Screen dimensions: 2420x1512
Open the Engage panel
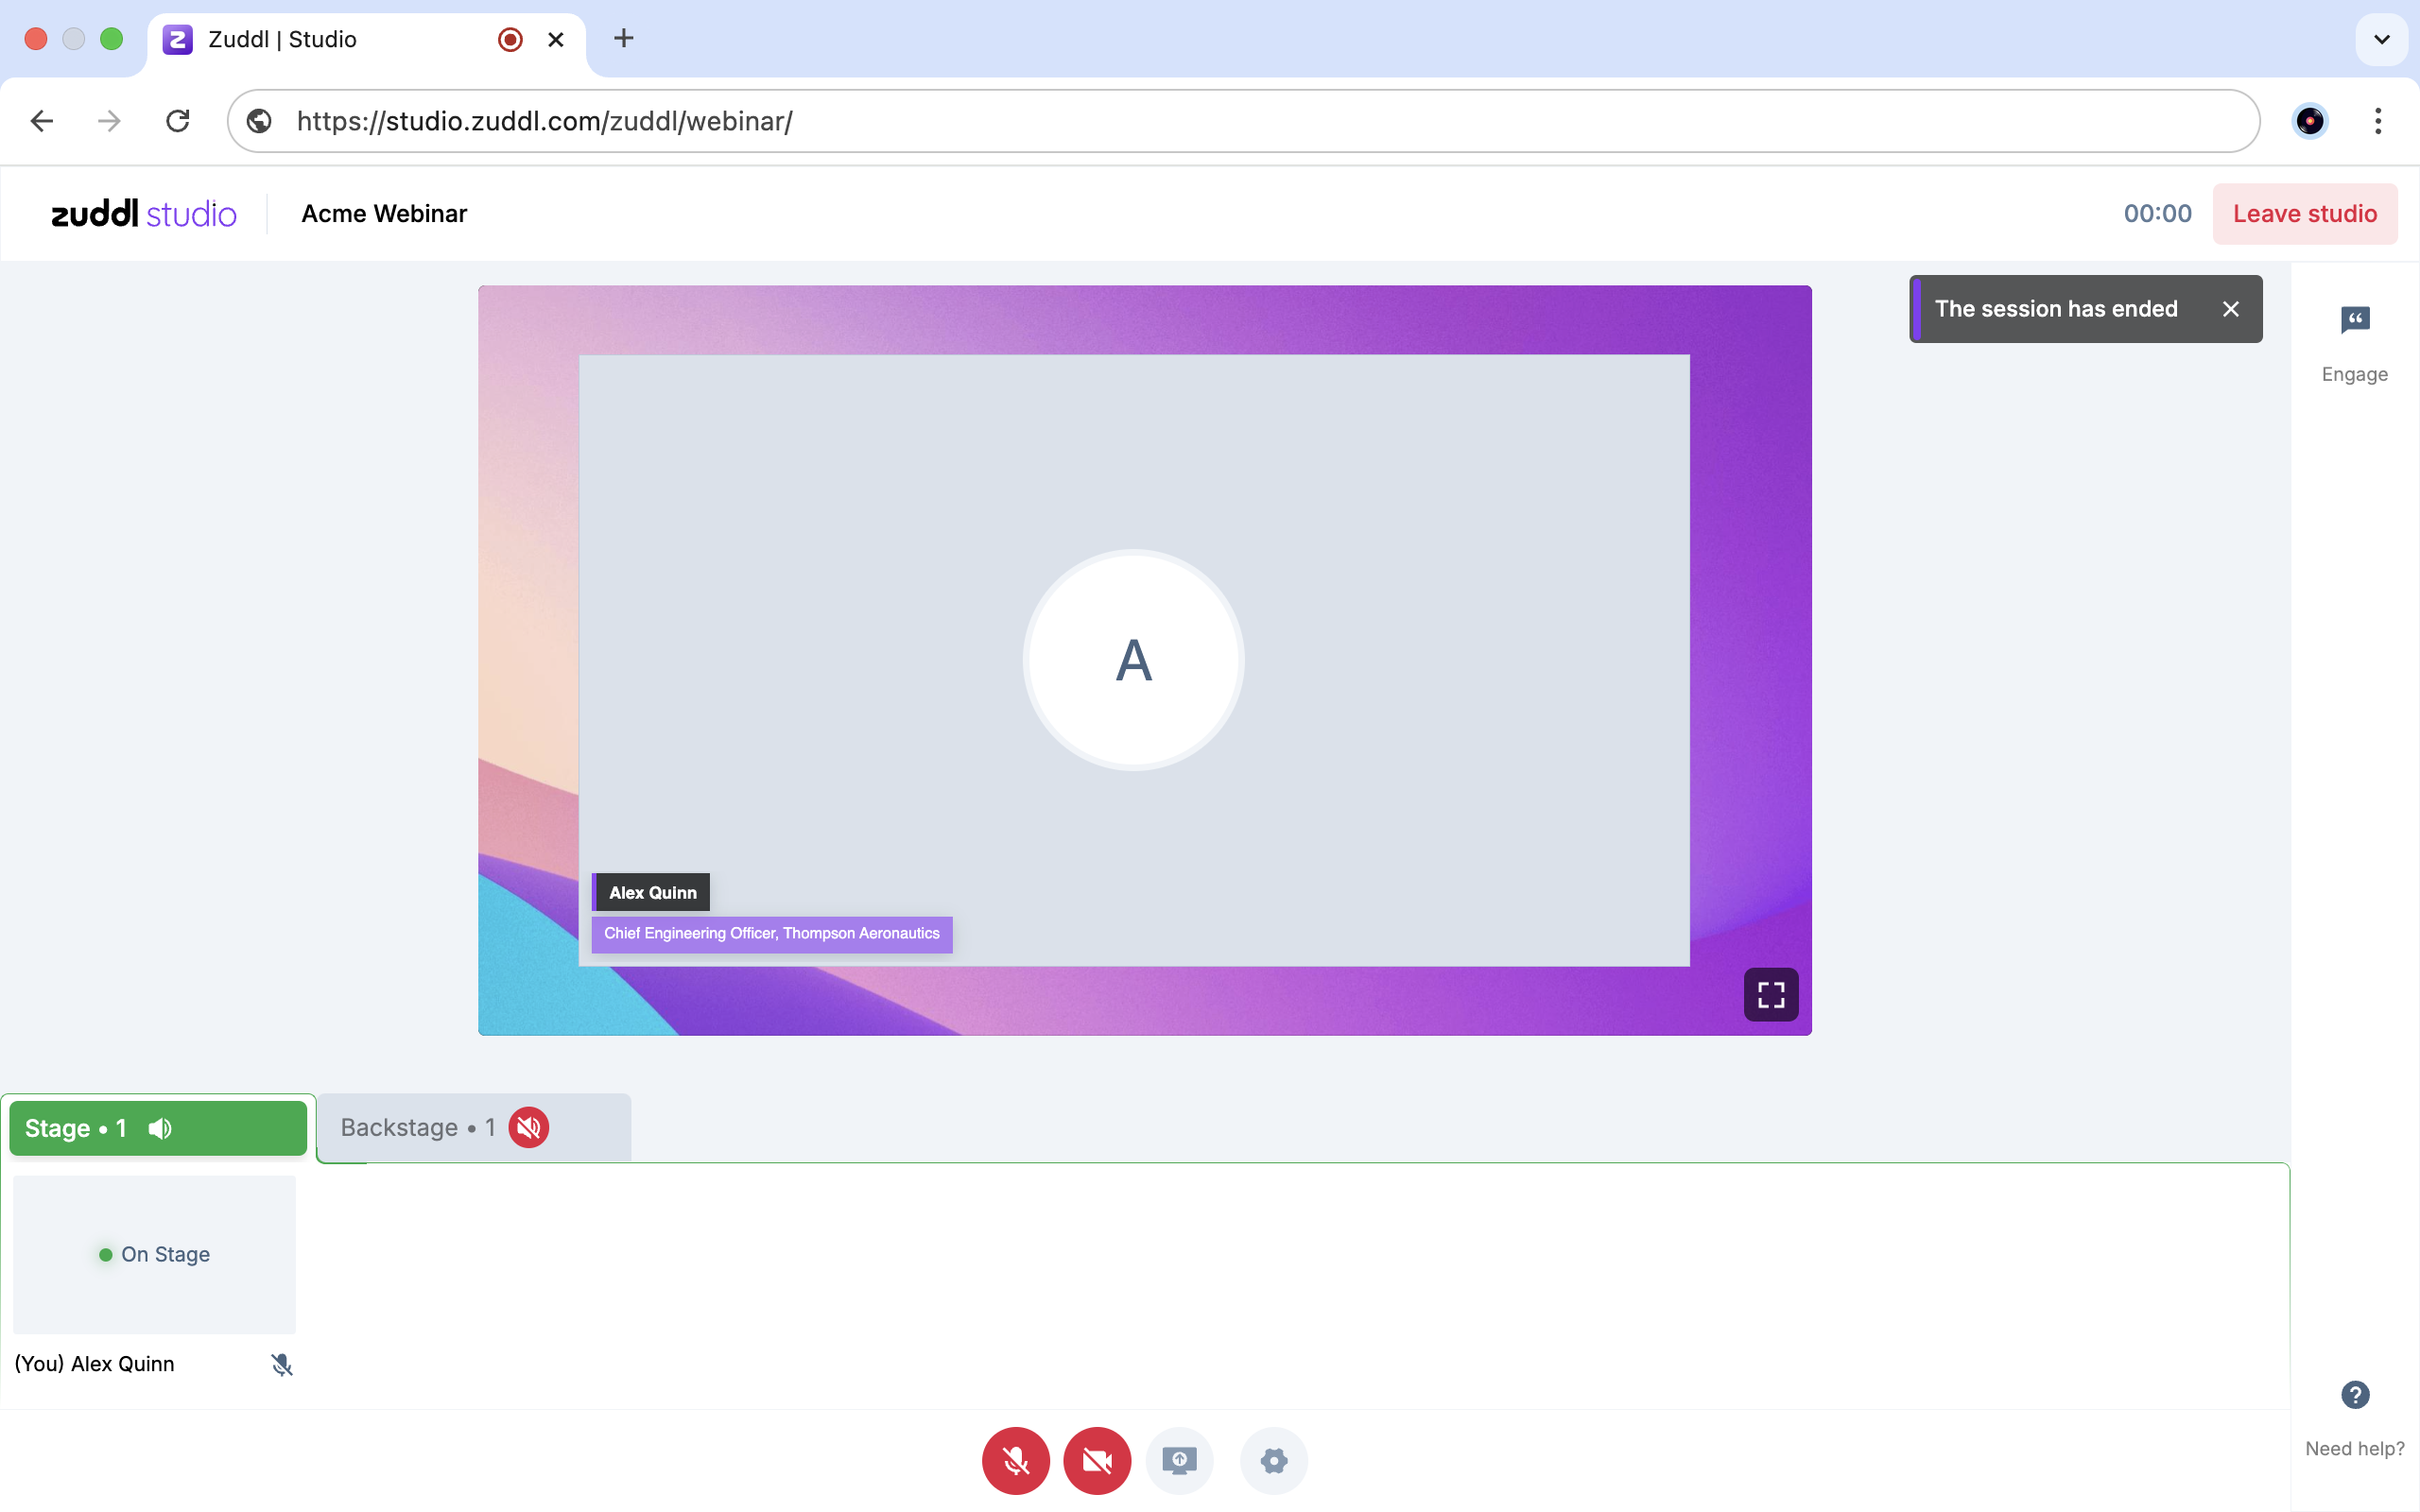coord(2354,344)
